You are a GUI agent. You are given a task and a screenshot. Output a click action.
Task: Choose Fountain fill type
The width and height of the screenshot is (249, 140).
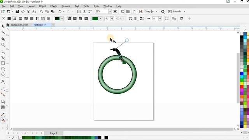point(15,19)
